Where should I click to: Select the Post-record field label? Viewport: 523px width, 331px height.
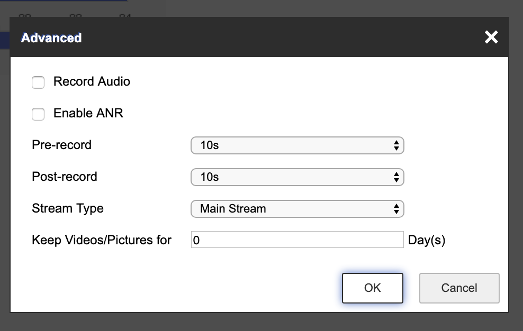pos(65,177)
